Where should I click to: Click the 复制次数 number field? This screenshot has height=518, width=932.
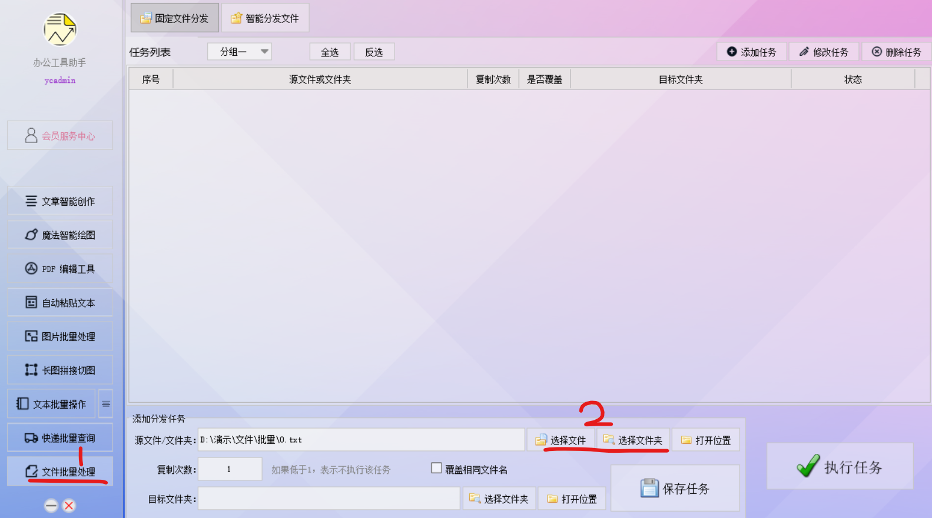230,469
